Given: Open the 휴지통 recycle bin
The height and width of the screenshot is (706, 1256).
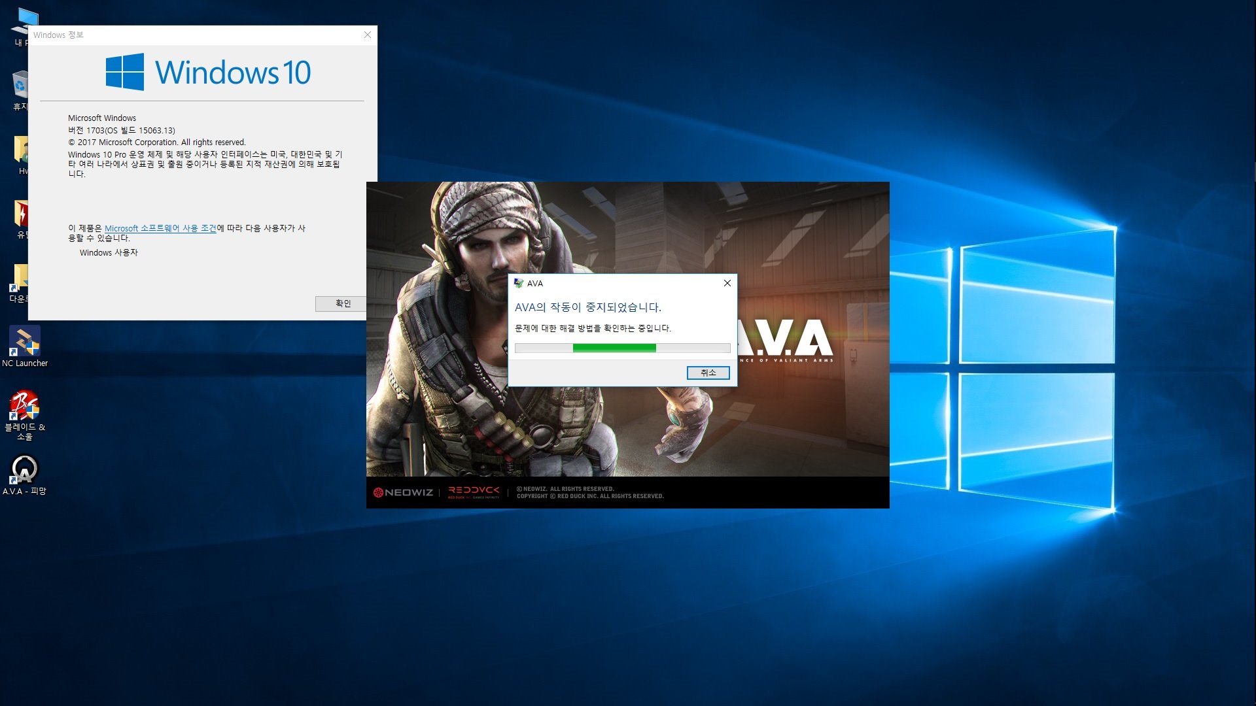Looking at the screenshot, I should pos(22,85).
